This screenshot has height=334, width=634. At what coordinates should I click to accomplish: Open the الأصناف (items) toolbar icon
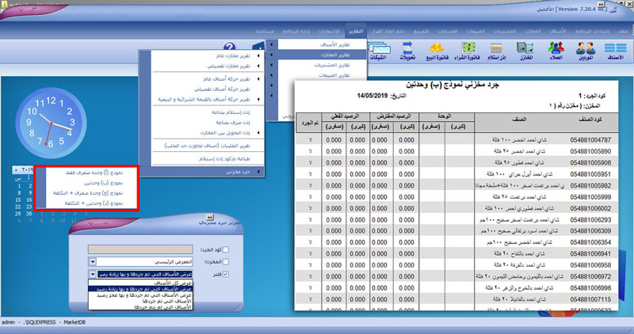(x=616, y=51)
